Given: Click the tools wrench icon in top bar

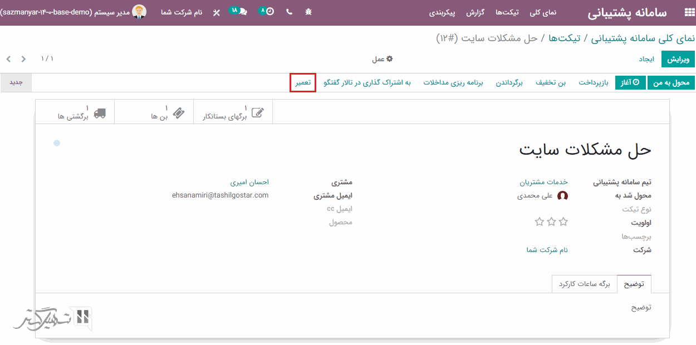Looking at the screenshot, I should pyautogui.click(x=217, y=12).
